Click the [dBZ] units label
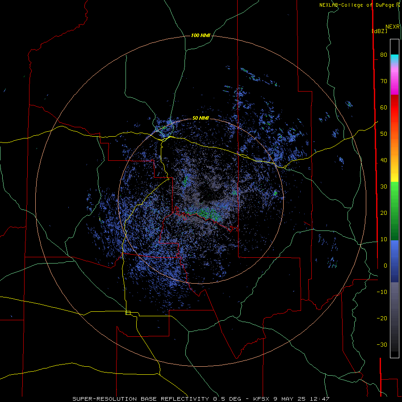This screenshot has width=402, height=402. (x=379, y=31)
